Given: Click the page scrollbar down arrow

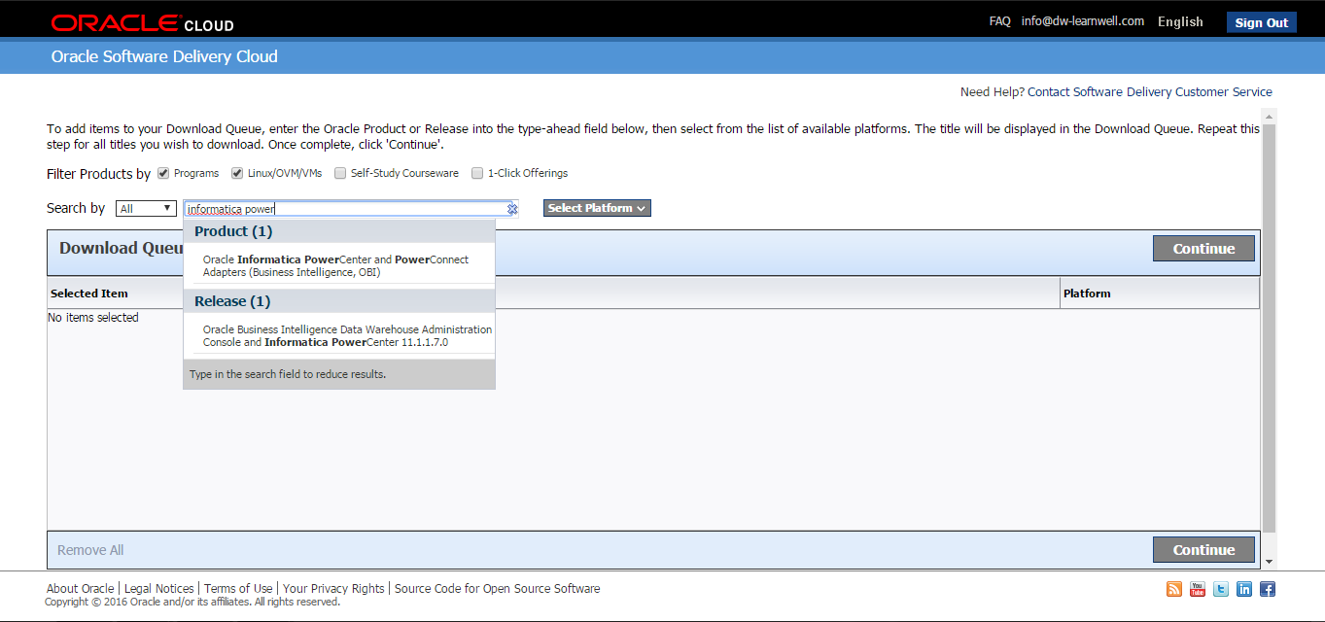Looking at the screenshot, I should [1269, 562].
